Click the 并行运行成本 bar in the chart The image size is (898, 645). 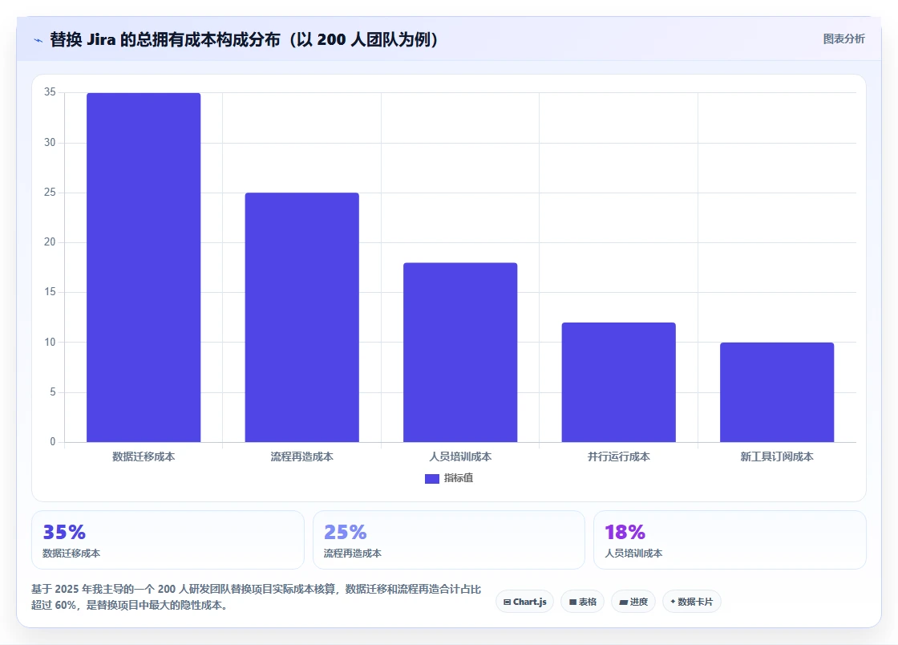click(618, 382)
